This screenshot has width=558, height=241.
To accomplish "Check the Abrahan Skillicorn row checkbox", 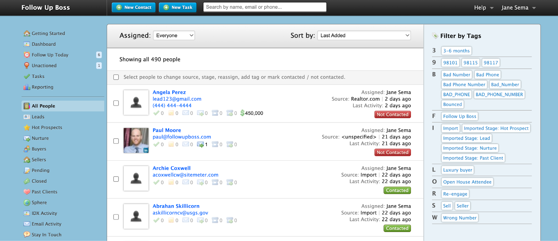I will [x=116, y=217].
